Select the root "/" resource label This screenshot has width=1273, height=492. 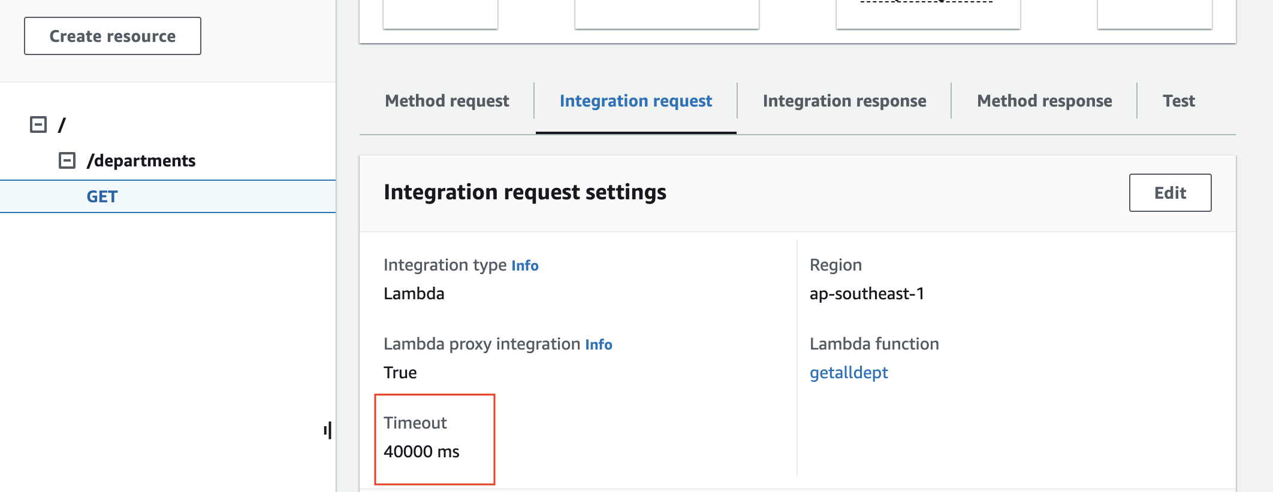62,125
